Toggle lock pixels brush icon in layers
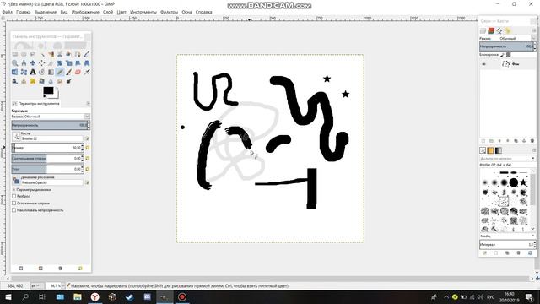 pyautogui.click(x=502, y=55)
